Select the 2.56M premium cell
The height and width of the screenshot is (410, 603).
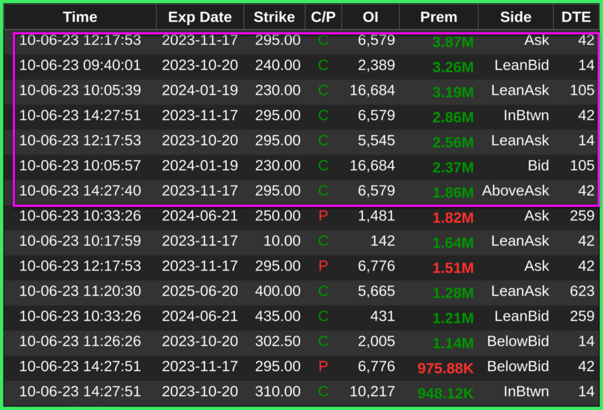pyautogui.click(x=453, y=143)
